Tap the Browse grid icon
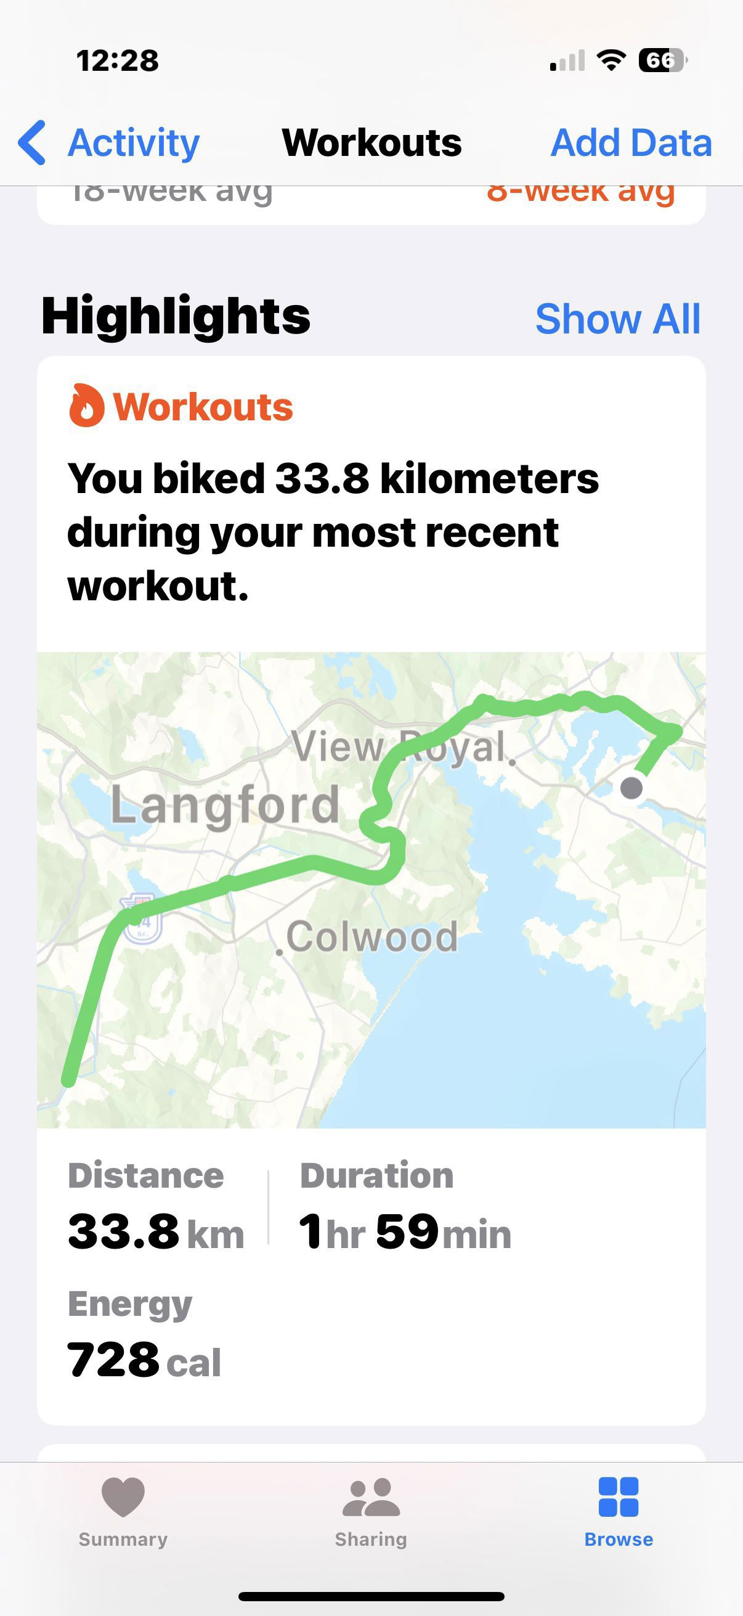Image resolution: width=743 pixels, height=1616 pixels. pyautogui.click(x=618, y=1497)
